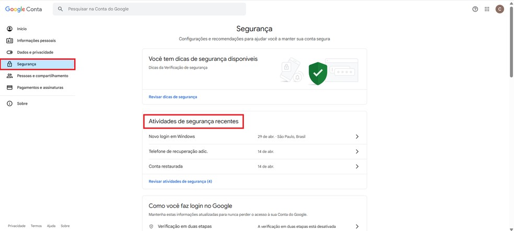Click the Google Conta logo

click(x=24, y=9)
